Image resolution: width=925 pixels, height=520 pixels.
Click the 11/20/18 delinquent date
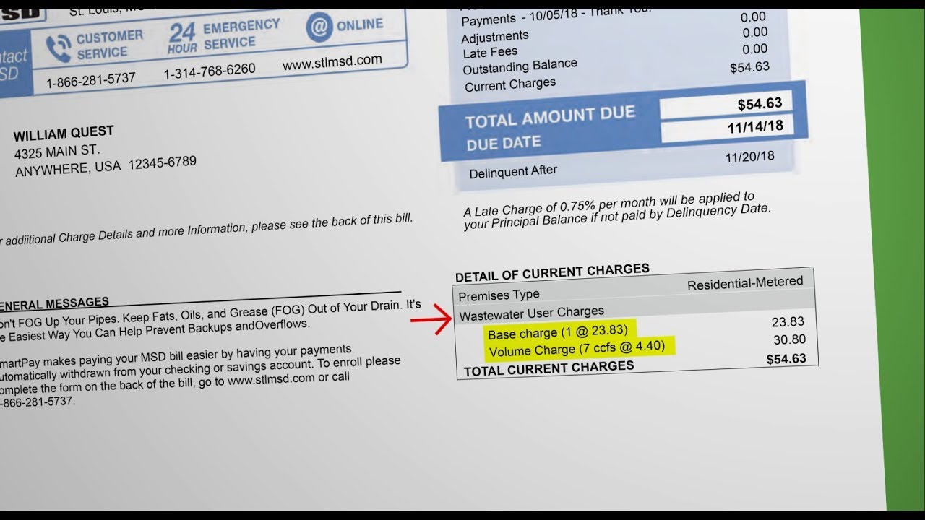point(749,157)
